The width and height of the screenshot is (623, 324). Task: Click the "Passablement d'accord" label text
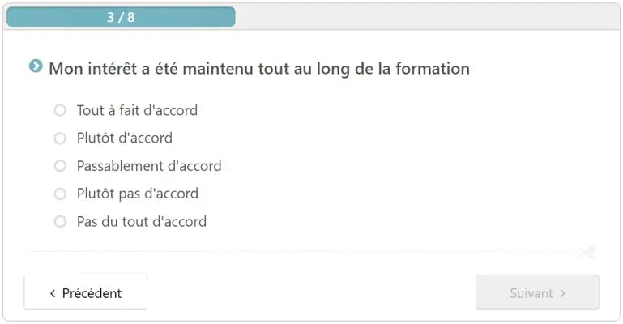click(149, 166)
